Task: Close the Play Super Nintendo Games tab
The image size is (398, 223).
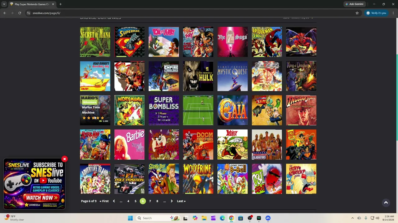Action: (x=53, y=4)
